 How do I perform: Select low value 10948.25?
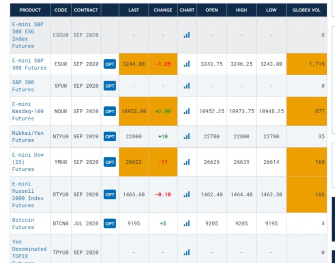click(271, 111)
